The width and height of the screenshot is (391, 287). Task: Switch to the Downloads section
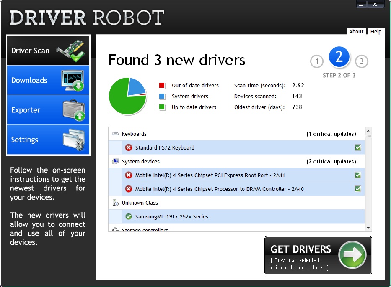click(x=48, y=80)
